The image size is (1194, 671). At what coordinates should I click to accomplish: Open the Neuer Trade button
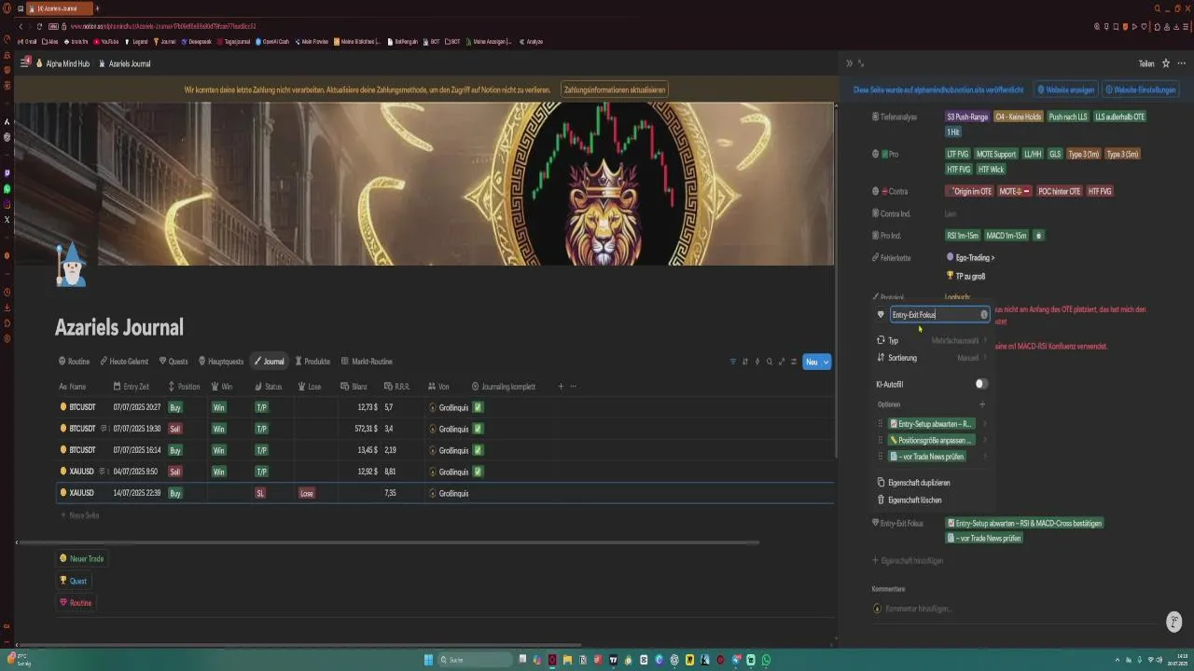click(81, 558)
